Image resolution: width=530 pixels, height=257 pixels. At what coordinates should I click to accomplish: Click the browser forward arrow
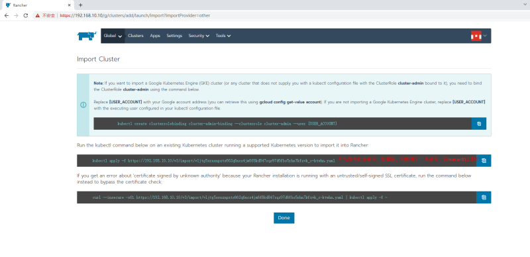tap(16, 15)
